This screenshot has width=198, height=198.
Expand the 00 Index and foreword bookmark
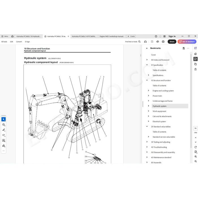click(x=147, y=60)
